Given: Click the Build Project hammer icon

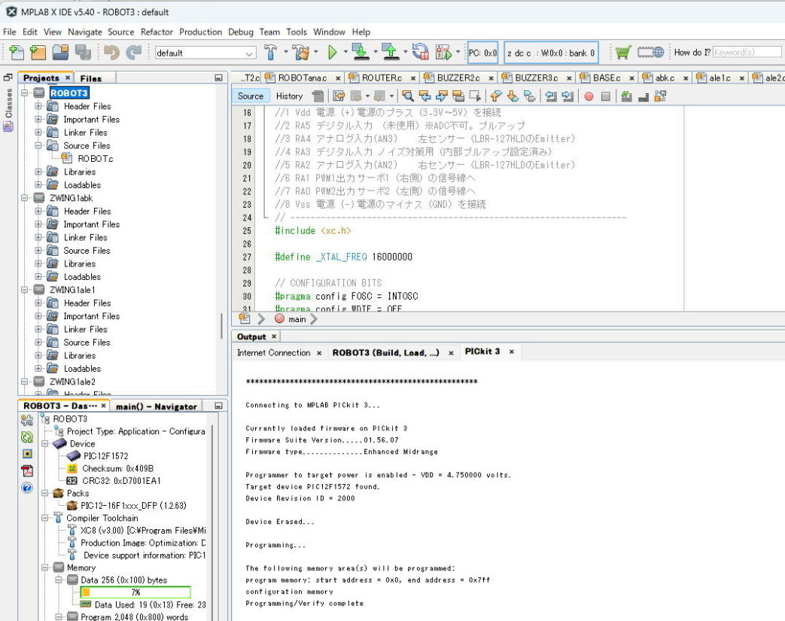Looking at the screenshot, I should pyautogui.click(x=270, y=52).
